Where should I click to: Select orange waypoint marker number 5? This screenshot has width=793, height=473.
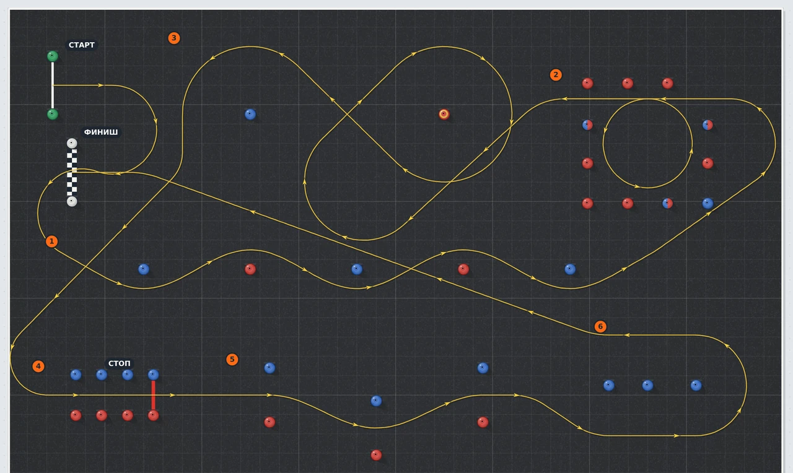pos(232,360)
